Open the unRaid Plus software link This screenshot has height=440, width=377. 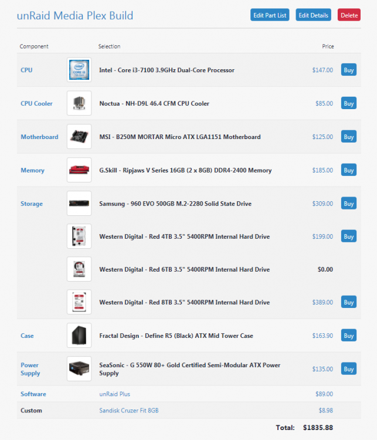115,394
